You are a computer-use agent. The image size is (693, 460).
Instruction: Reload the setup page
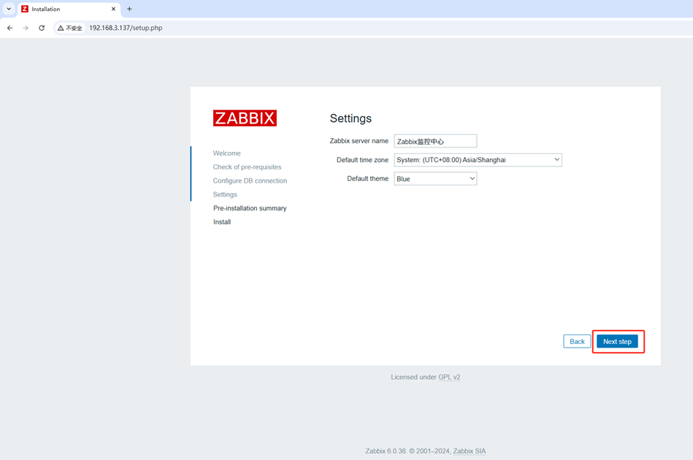click(42, 28)
